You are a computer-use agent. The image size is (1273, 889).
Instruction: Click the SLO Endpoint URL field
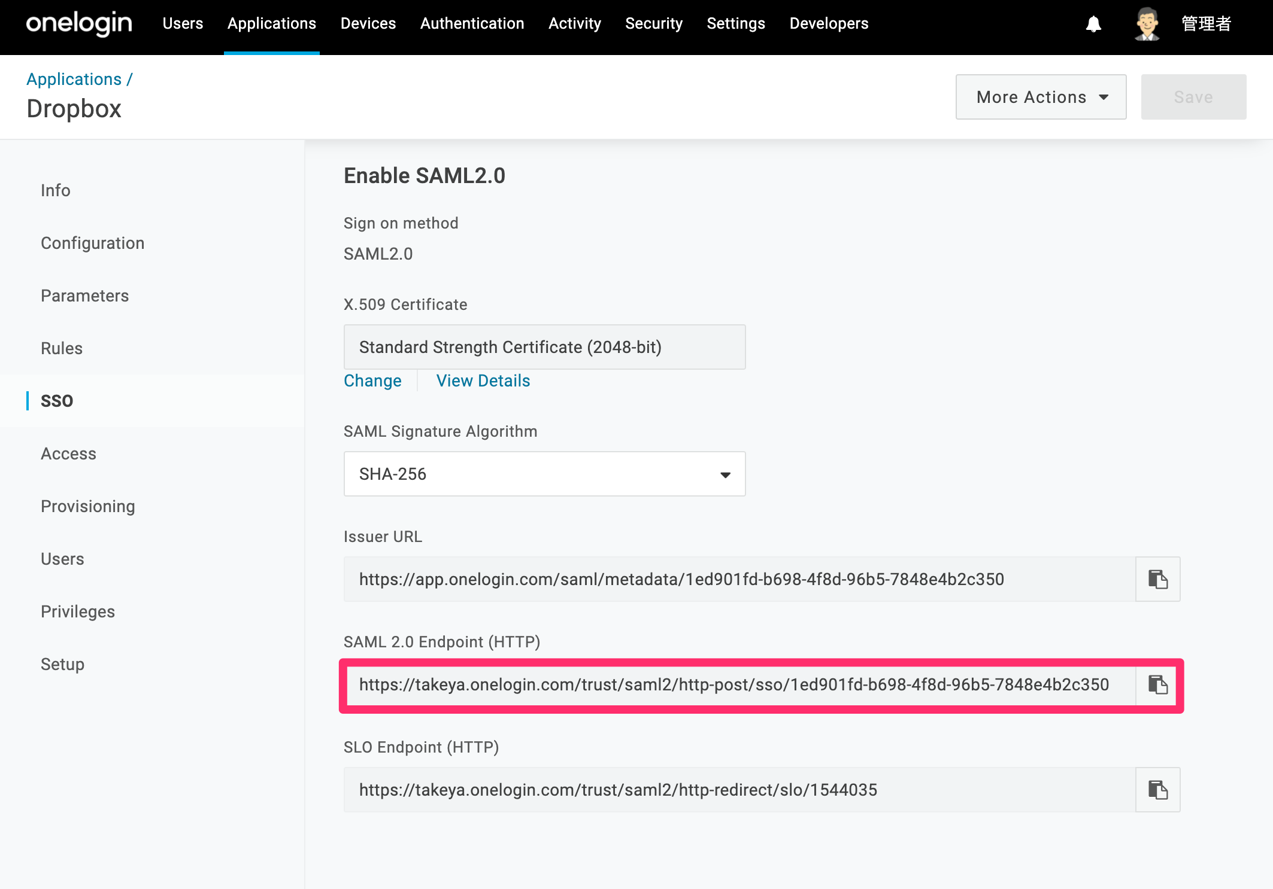(739, 790)
